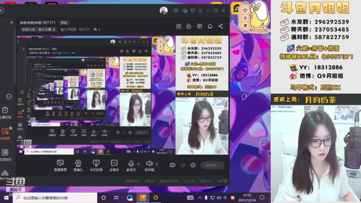Open the more options ellipsis in sidebar
361x203 pixels.
click(9, 97)
